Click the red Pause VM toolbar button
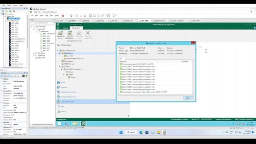The image size is (256, 144). (63, 16)
